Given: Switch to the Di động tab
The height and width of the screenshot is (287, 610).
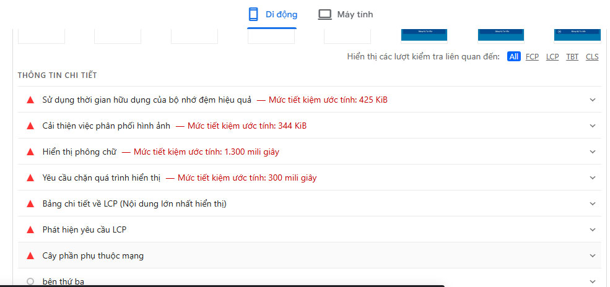Looking at the screenshot, I should pos(272,14).
